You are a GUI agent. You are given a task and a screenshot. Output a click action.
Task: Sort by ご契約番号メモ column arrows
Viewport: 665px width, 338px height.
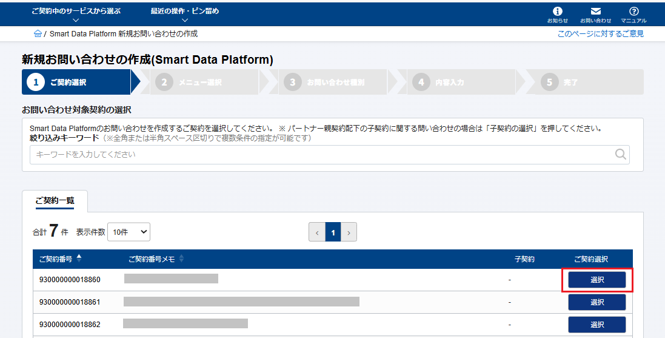pos(181,258)
